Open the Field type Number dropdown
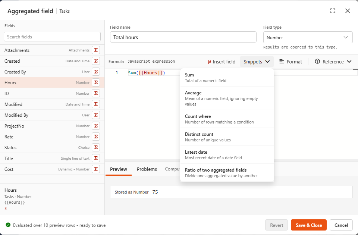 [308, 37]
